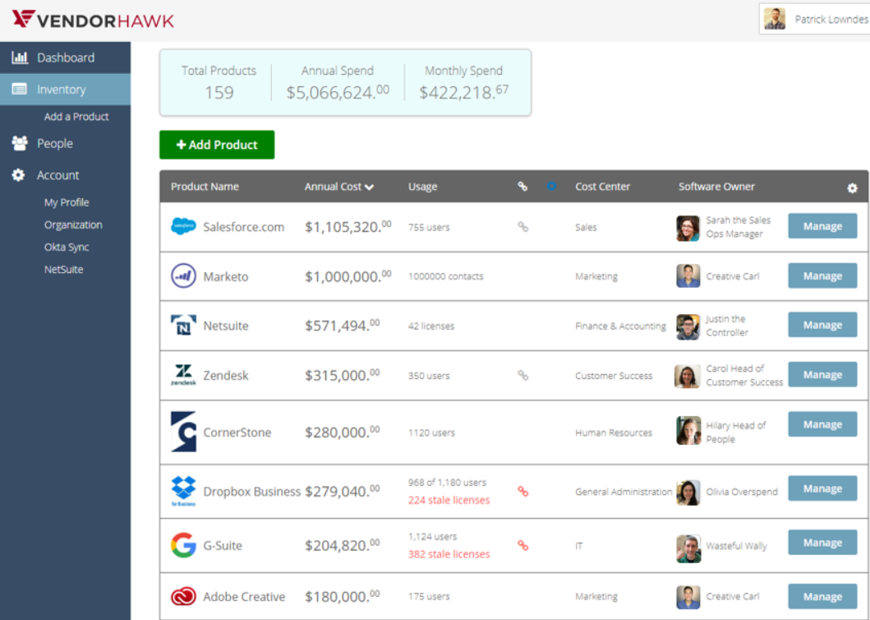Click Creative Carl avatar in Marketo row

pos(688,276)
